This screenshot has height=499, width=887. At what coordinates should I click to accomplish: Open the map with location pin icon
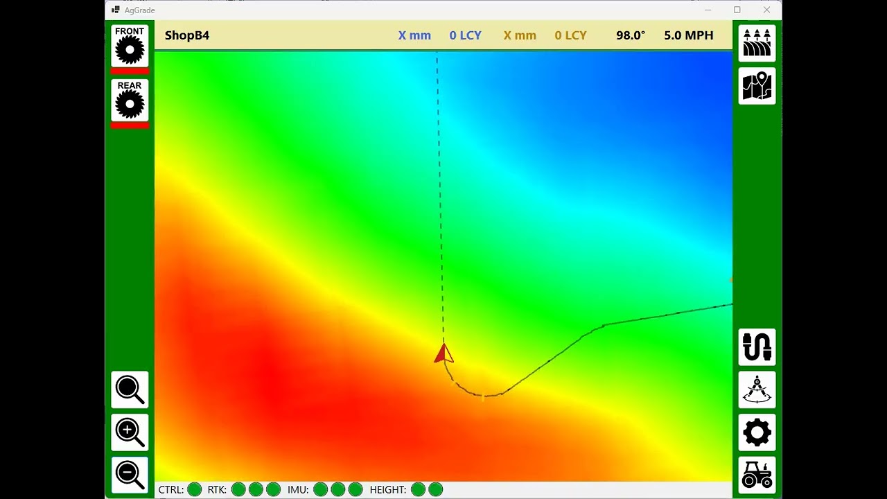pyautogui.click(x=757, y=86)
